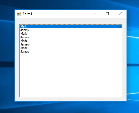Select the last Janrey list item
The width and height of the screenshot is (139, 113).
click(71, 52)
